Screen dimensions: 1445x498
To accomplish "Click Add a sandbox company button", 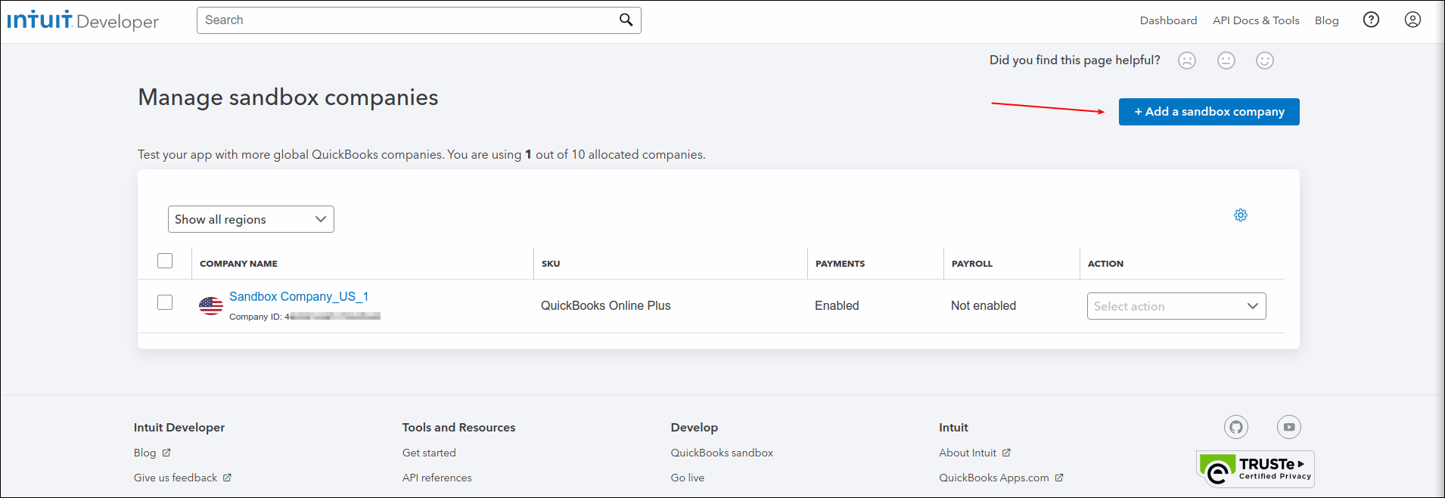I will tap(1209, 112).
